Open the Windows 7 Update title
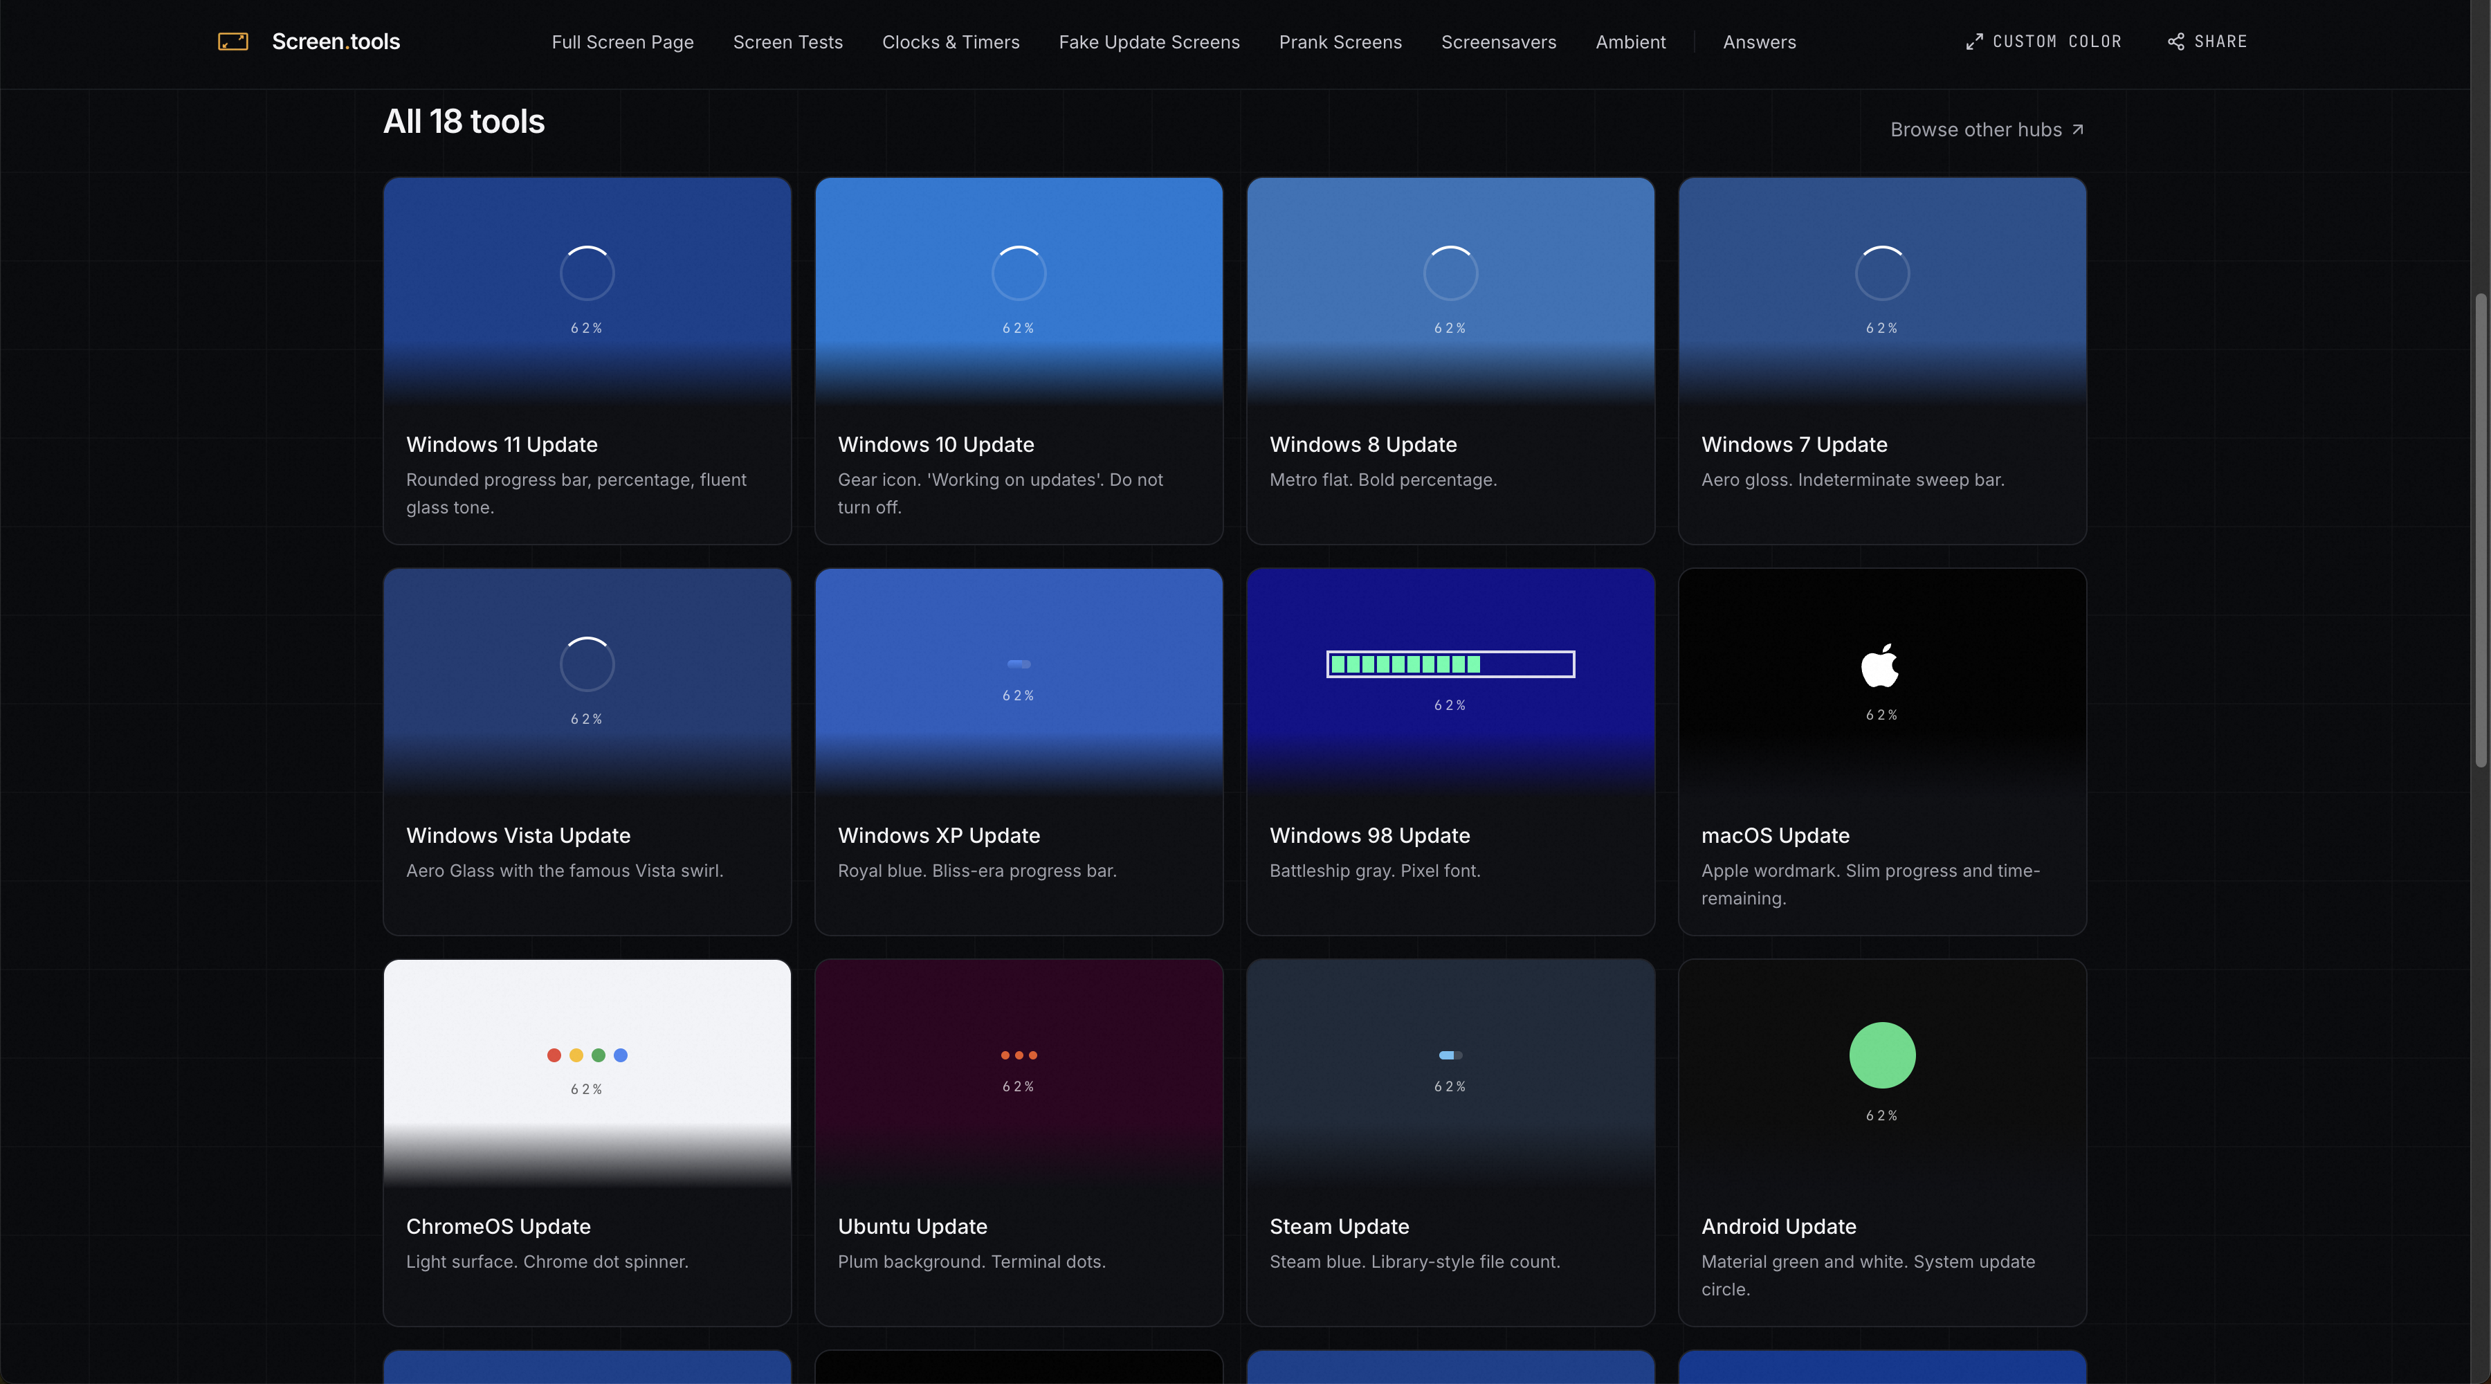 1795,444
